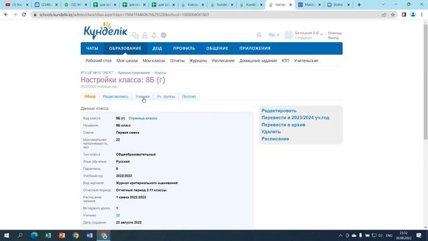Open Excel from the taskbar
The image size is (428, 241).
pos(48,235)
